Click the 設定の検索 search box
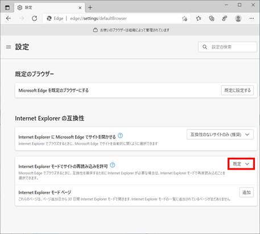 228,47
